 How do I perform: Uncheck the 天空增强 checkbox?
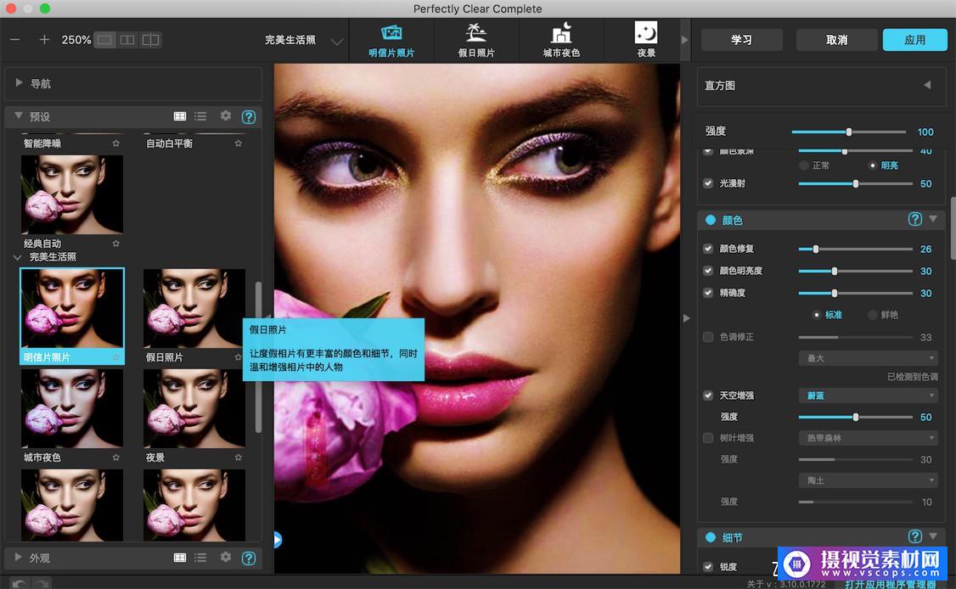pos(708,395)
